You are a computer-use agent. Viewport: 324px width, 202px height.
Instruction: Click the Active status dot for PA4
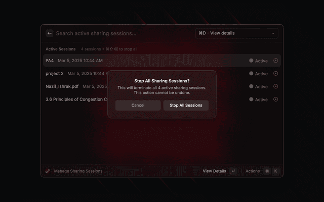pos(251,61)
